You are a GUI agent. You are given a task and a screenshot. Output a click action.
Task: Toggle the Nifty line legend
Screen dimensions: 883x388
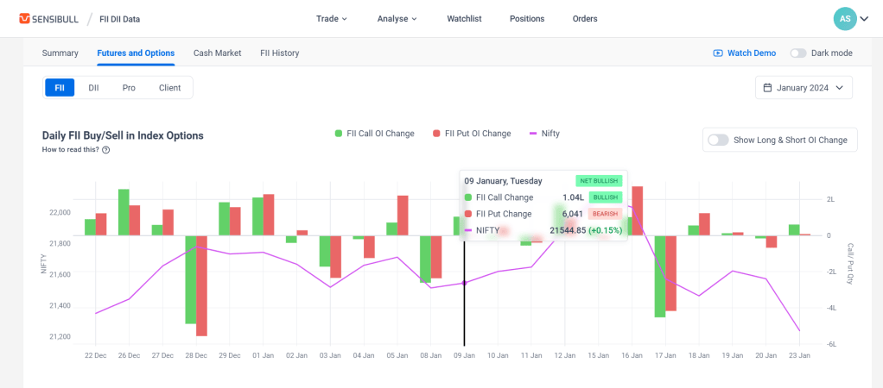[x=544, y=134]
